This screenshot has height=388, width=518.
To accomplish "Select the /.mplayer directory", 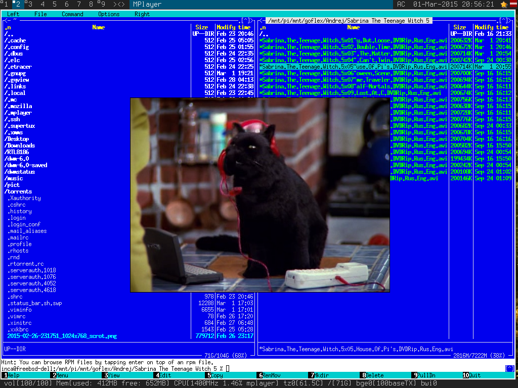I will [67, 113].
